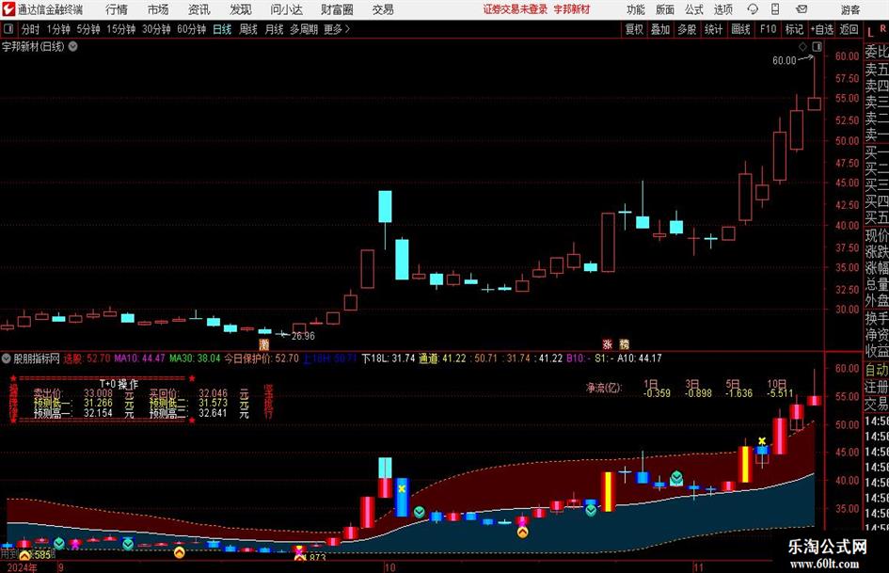The image size is (889, 573).
Task: Open the F10 company info button
Action: click(768, 29)
